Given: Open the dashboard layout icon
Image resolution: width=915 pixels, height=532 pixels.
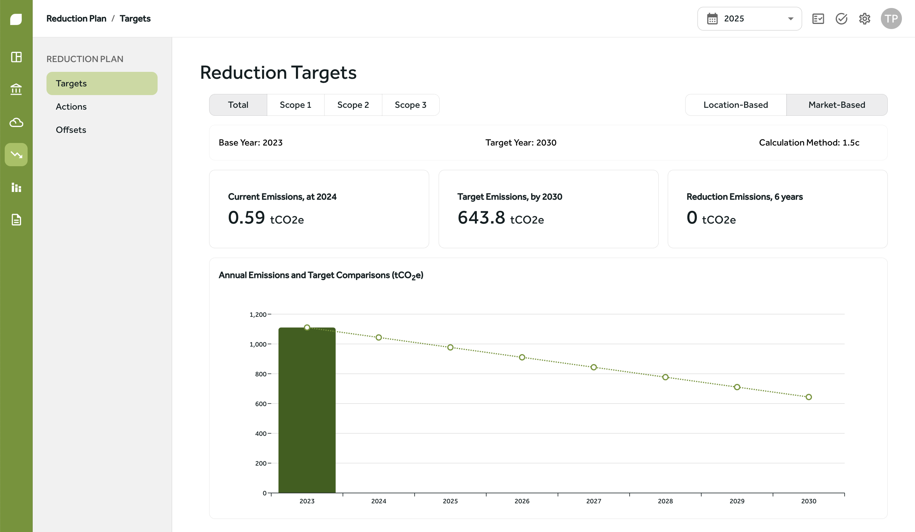Looking at the screenshot, I should tap(16, 57).
